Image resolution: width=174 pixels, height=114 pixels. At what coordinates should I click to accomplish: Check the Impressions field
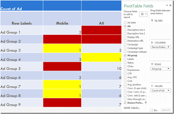pyautogui.click(x=125, y=70)
